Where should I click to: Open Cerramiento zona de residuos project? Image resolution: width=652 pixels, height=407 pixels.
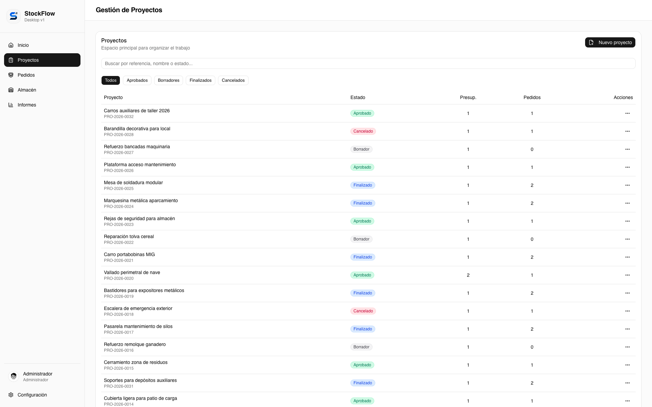point(135,362)
